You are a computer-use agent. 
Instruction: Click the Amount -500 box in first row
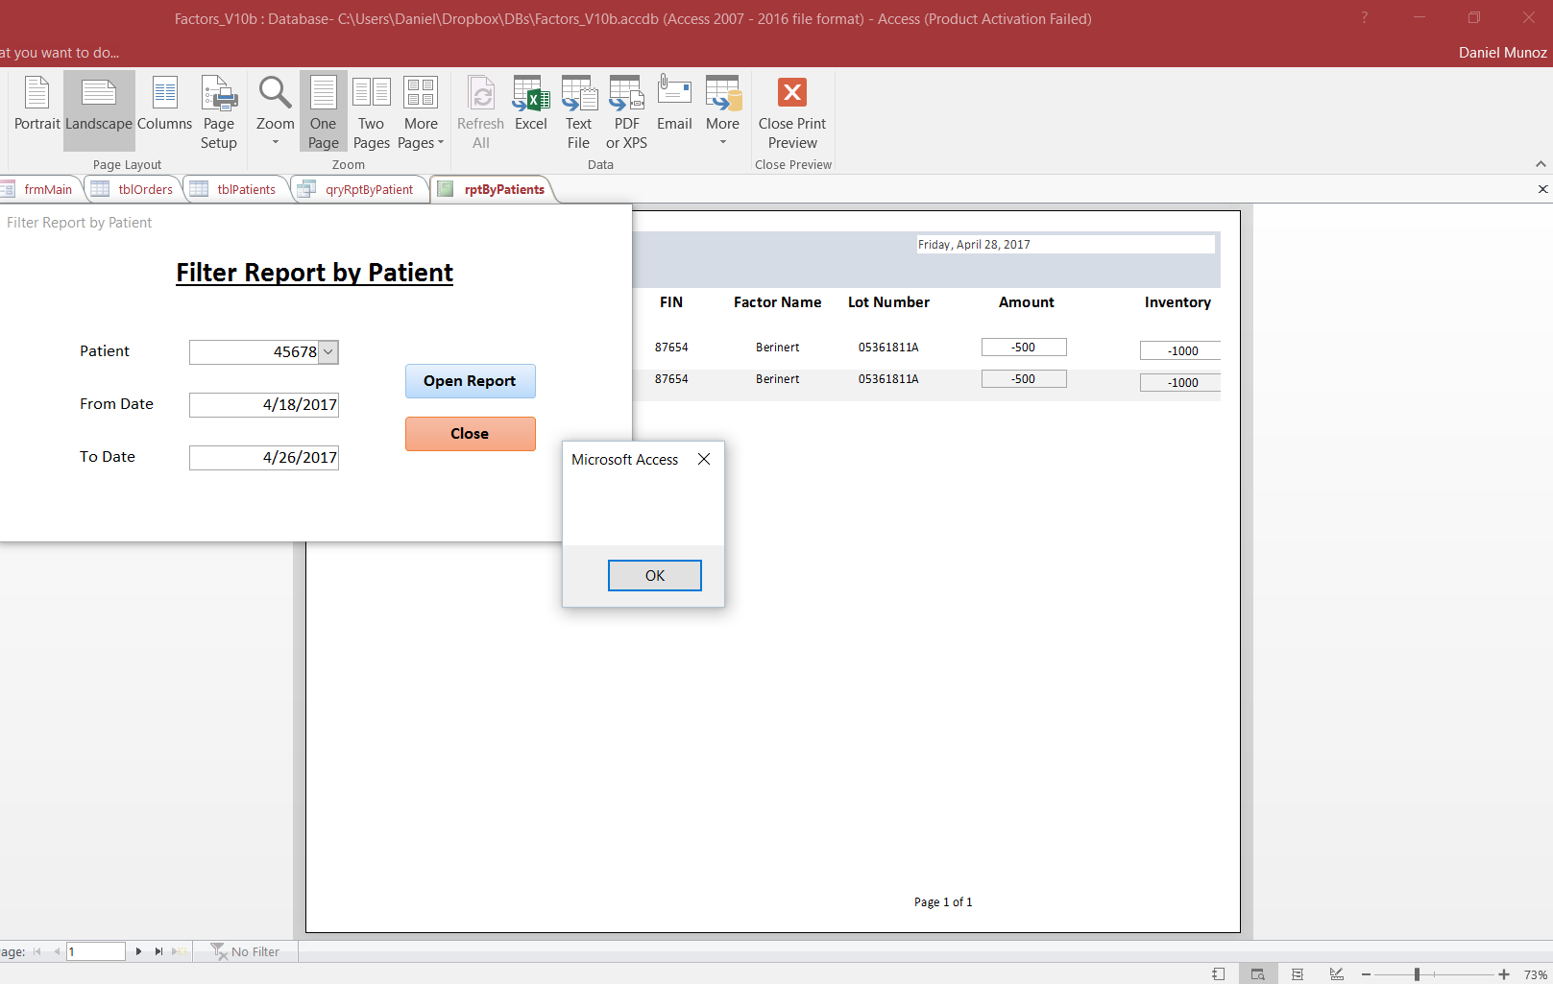pos(1024,348)
